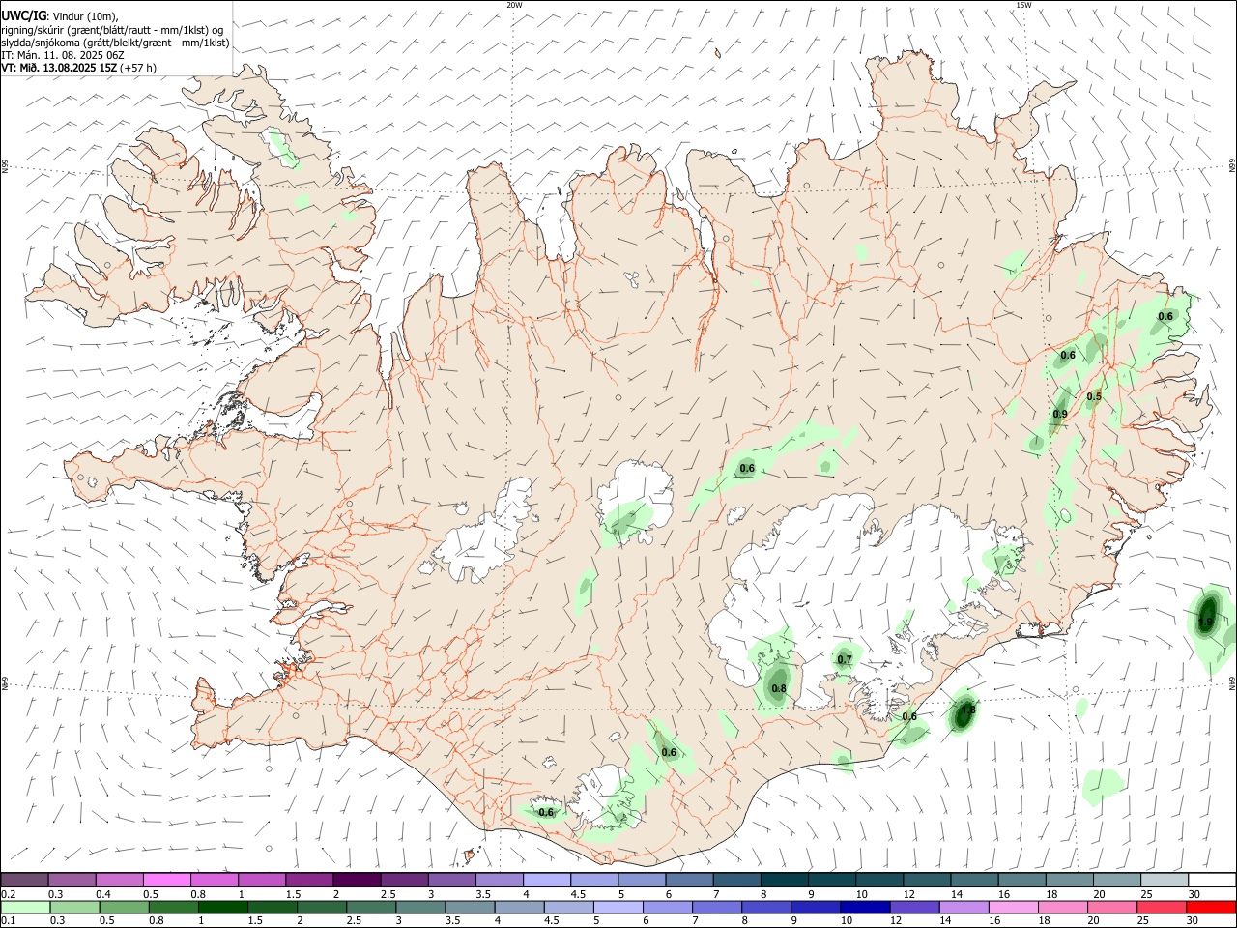This screenshot has height=928, width=1237.
Task: Select the 0.9 precipitation label in the east
Action: pyautogui.click(x=1060, y=415)
